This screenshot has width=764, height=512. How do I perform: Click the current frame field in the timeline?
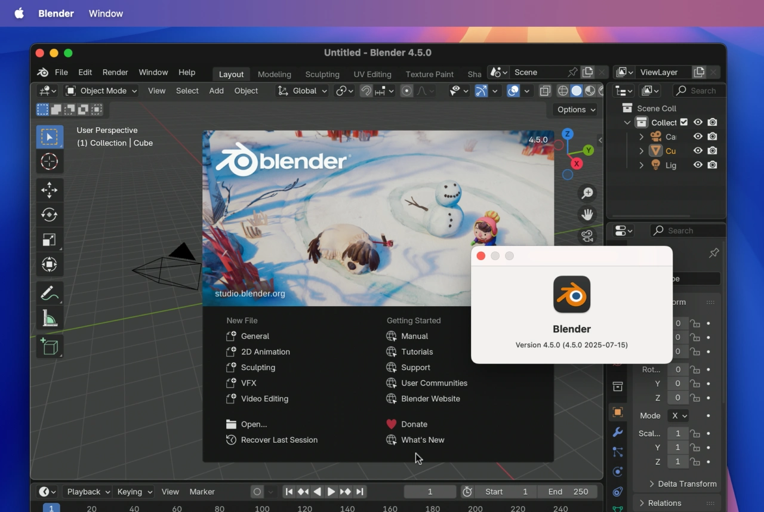(x=430, y=491)
